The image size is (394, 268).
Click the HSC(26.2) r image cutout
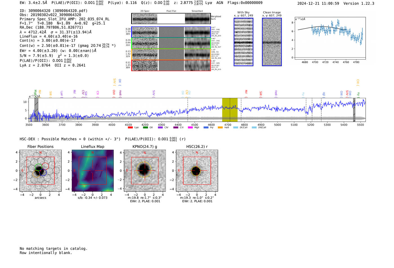click(197, 171)
